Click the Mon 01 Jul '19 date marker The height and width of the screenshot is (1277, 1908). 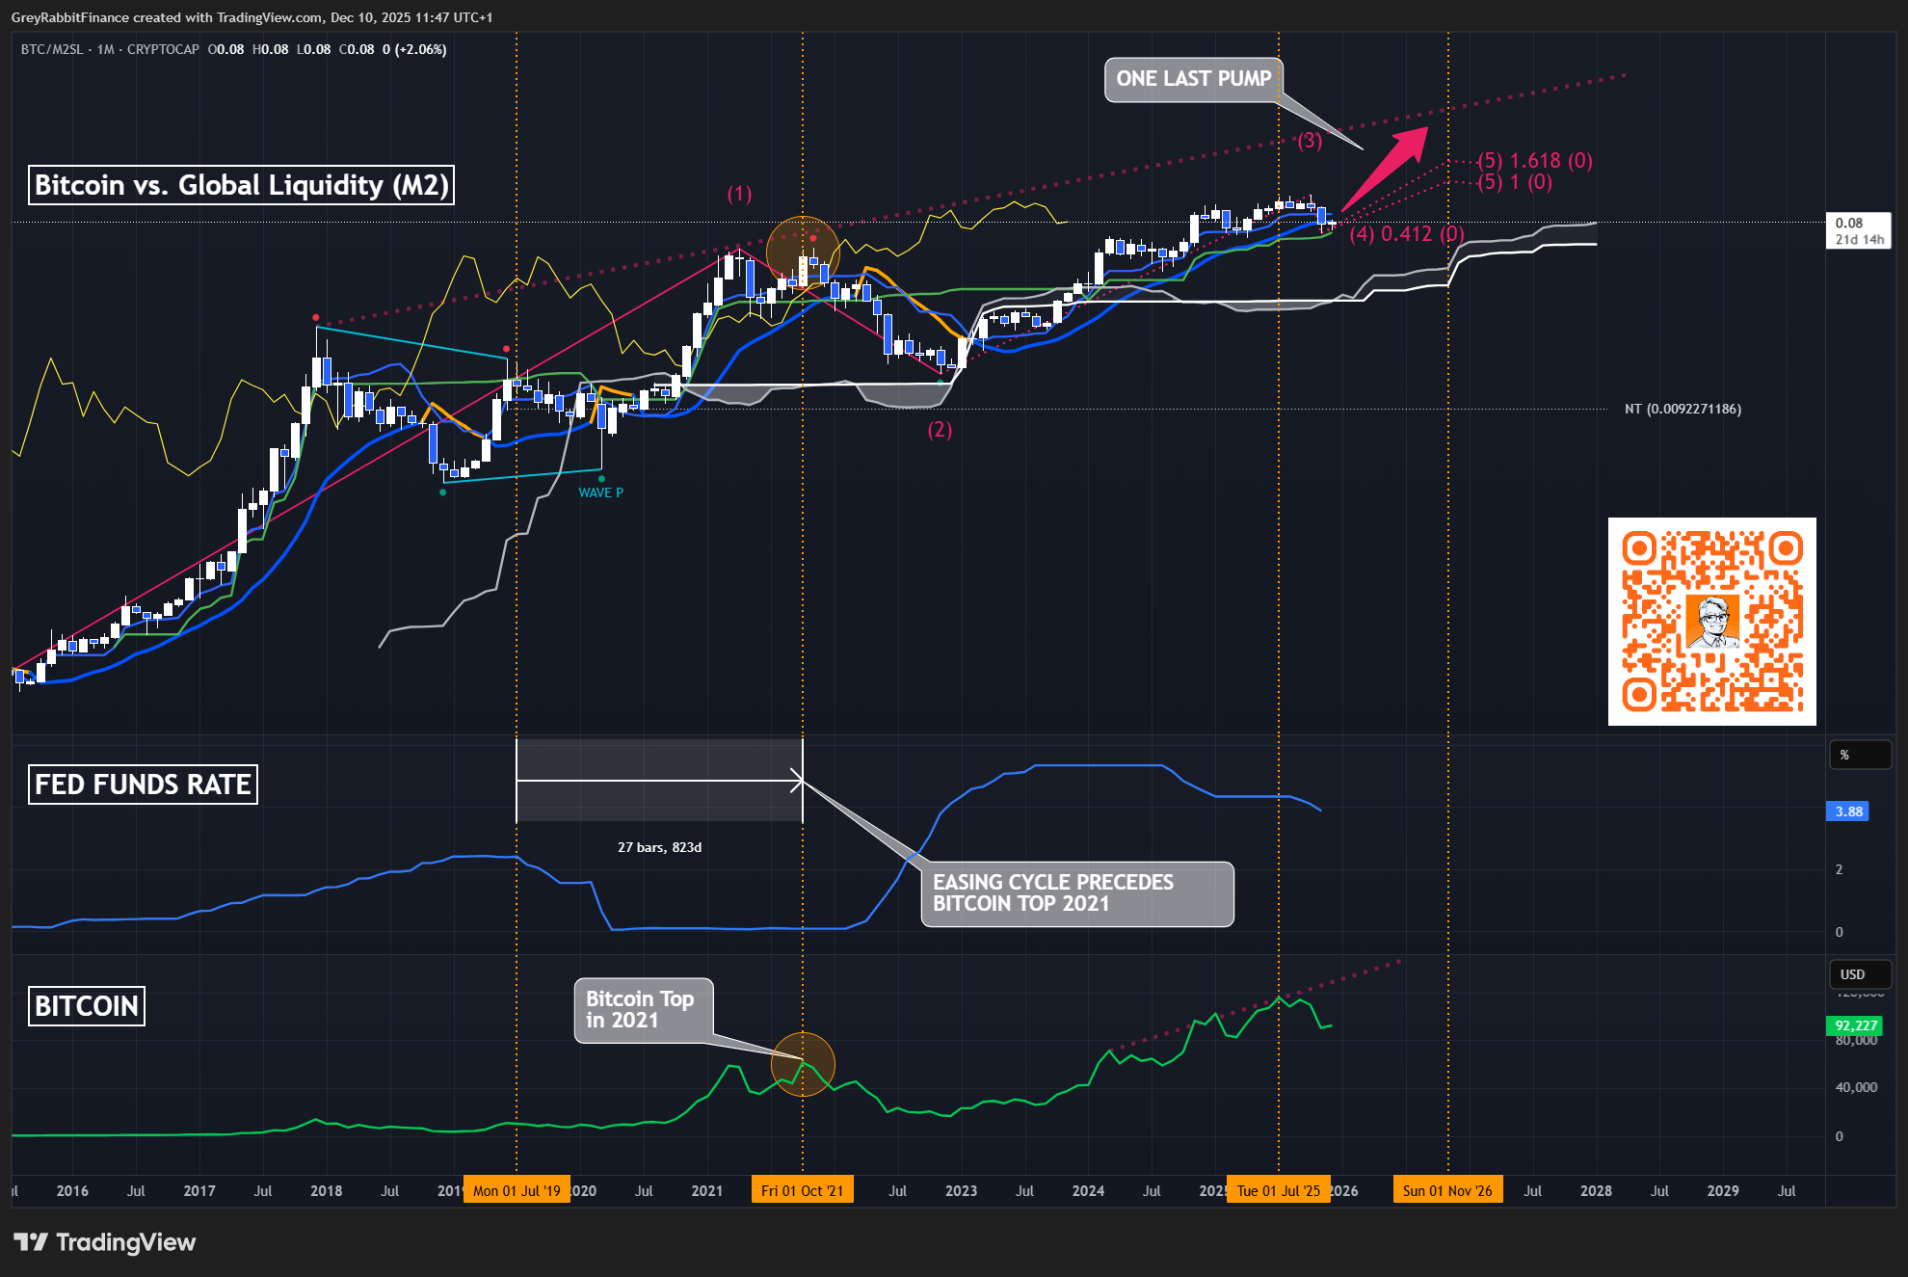pyautogui.click(x=517, y=1190)
